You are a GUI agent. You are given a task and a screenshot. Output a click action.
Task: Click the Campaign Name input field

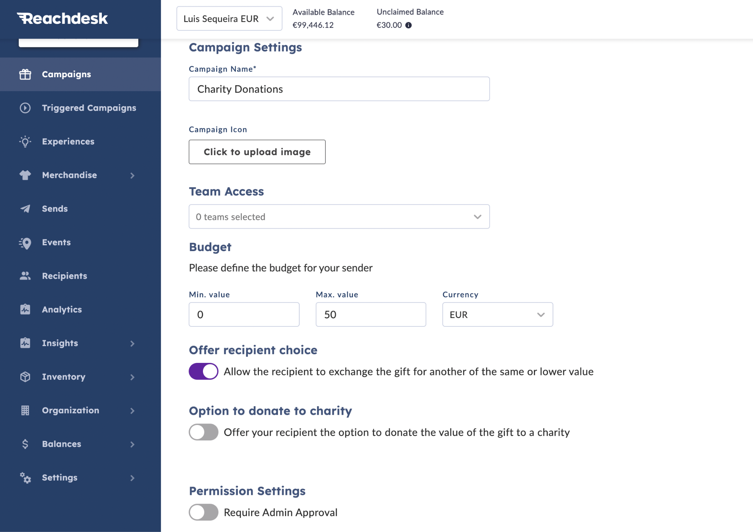pos(339,89)
